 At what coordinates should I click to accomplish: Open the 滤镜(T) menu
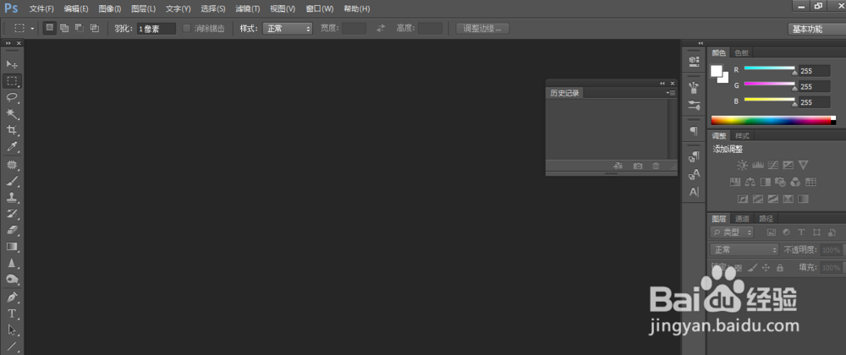248,9
